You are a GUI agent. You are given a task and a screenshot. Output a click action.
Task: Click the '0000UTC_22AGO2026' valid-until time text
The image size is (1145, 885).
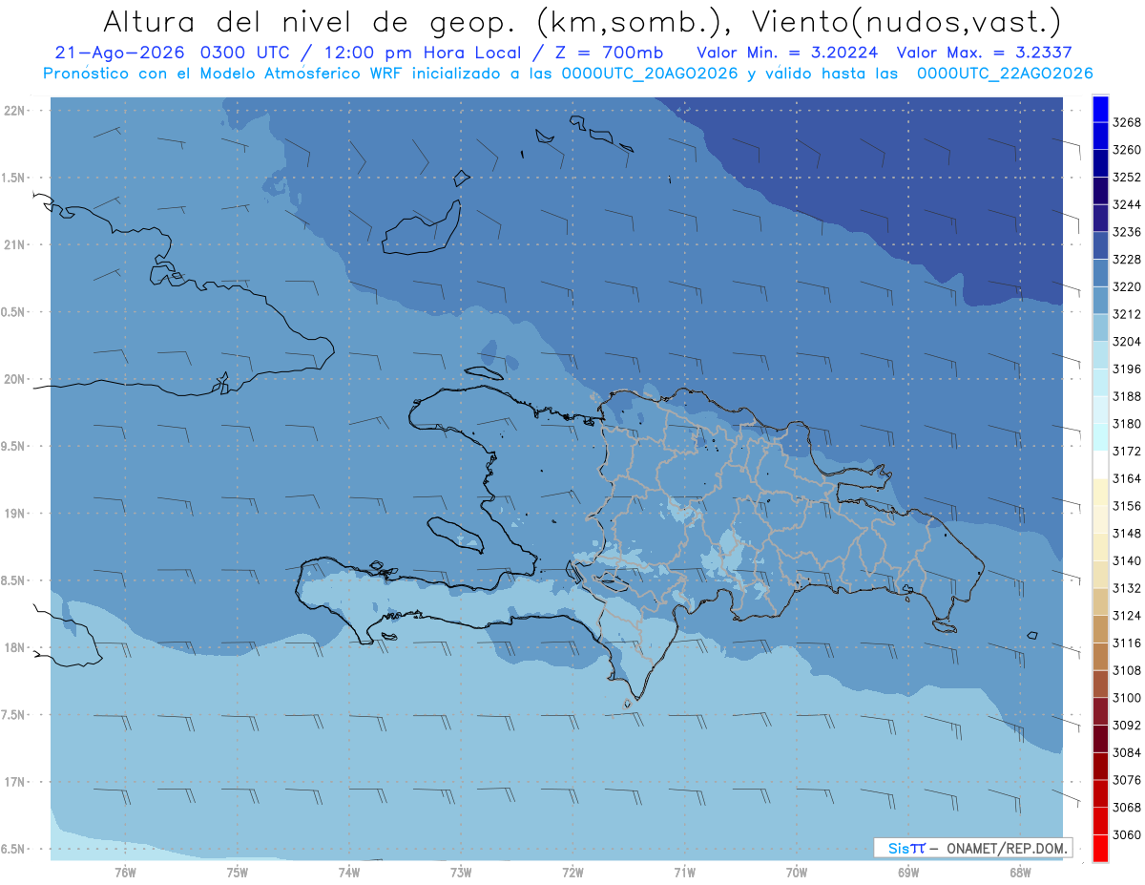1005,74
